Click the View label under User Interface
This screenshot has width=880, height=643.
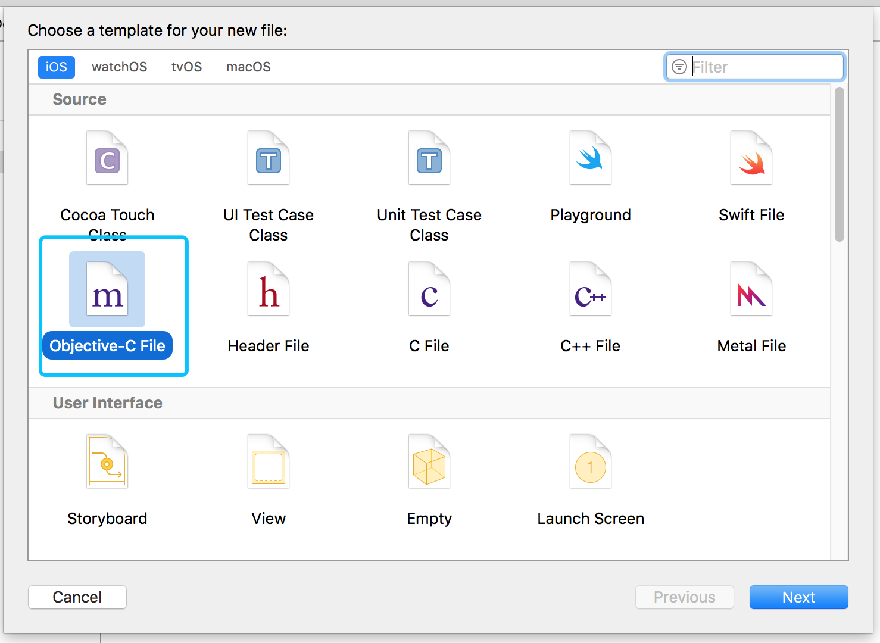pos(269,519)
